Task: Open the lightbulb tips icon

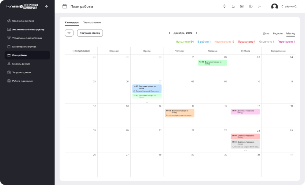Action: pyautogui.click(x=224, y=6)
